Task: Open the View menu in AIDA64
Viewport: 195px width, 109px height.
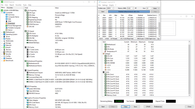Action: tap(6, 5)
